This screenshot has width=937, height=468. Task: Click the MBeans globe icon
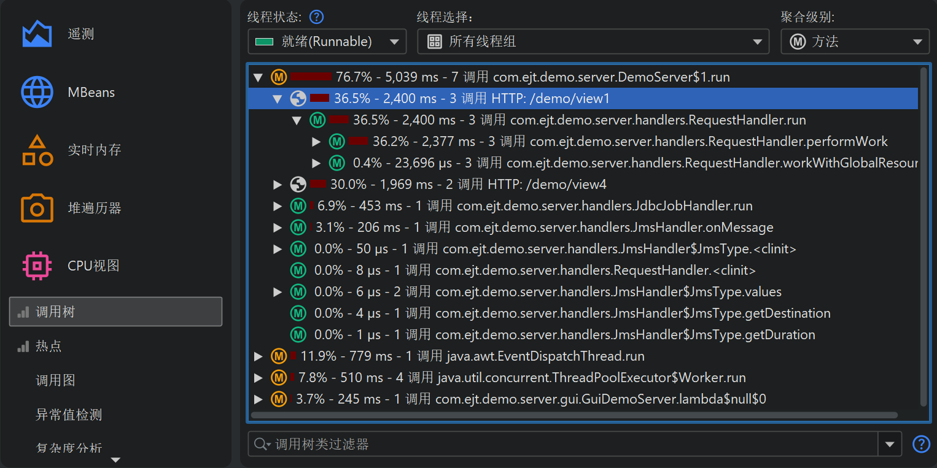click(x=37, y=92)
